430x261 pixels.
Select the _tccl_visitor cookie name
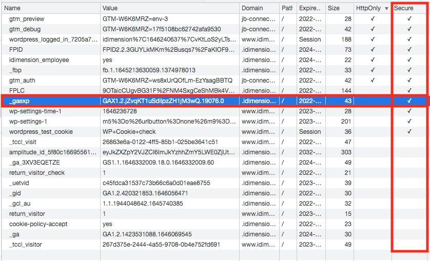[26, 245]
